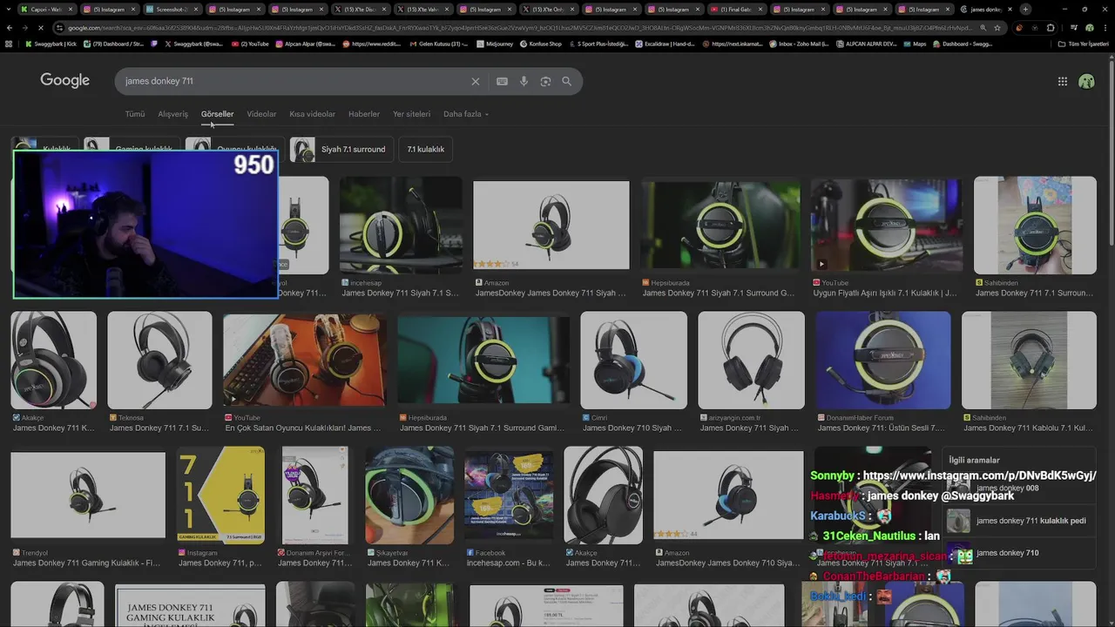Open the Teknosa James Donkey 711 image
The width and height of the screenshot is (1115, 627).
(x=159, y=360)
